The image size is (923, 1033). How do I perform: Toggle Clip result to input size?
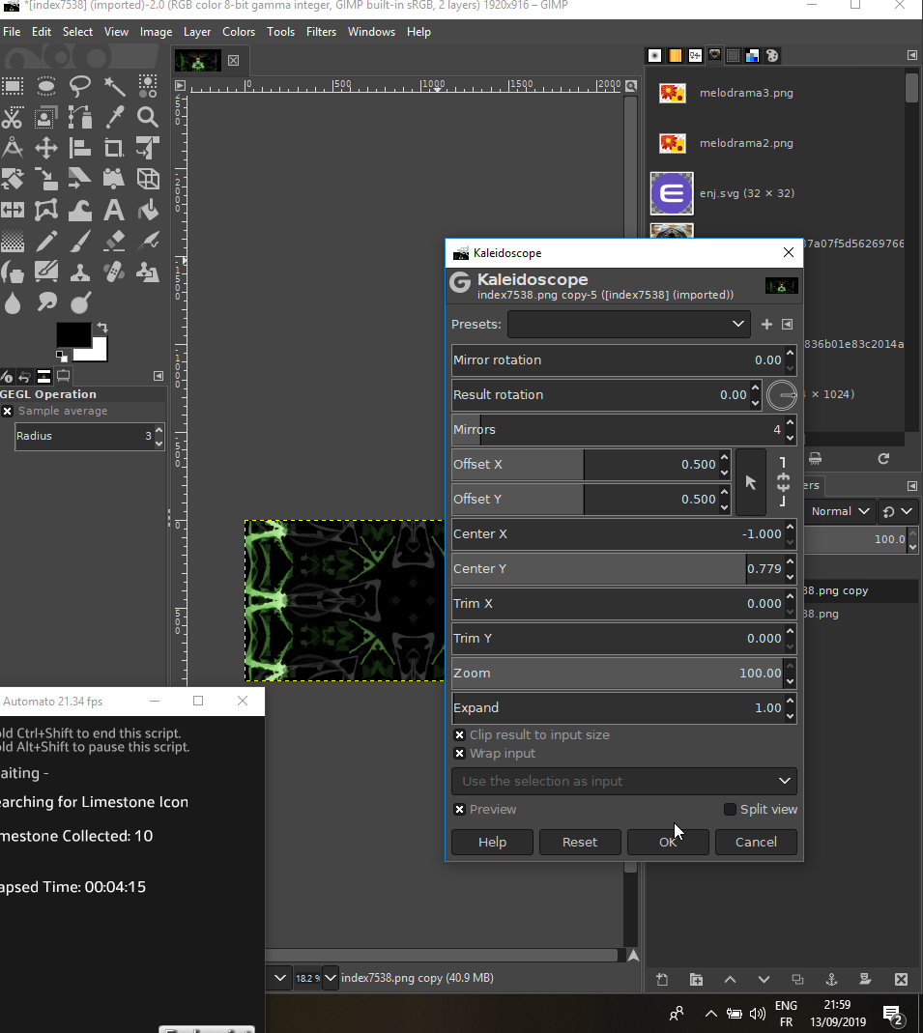click(460, 735)
